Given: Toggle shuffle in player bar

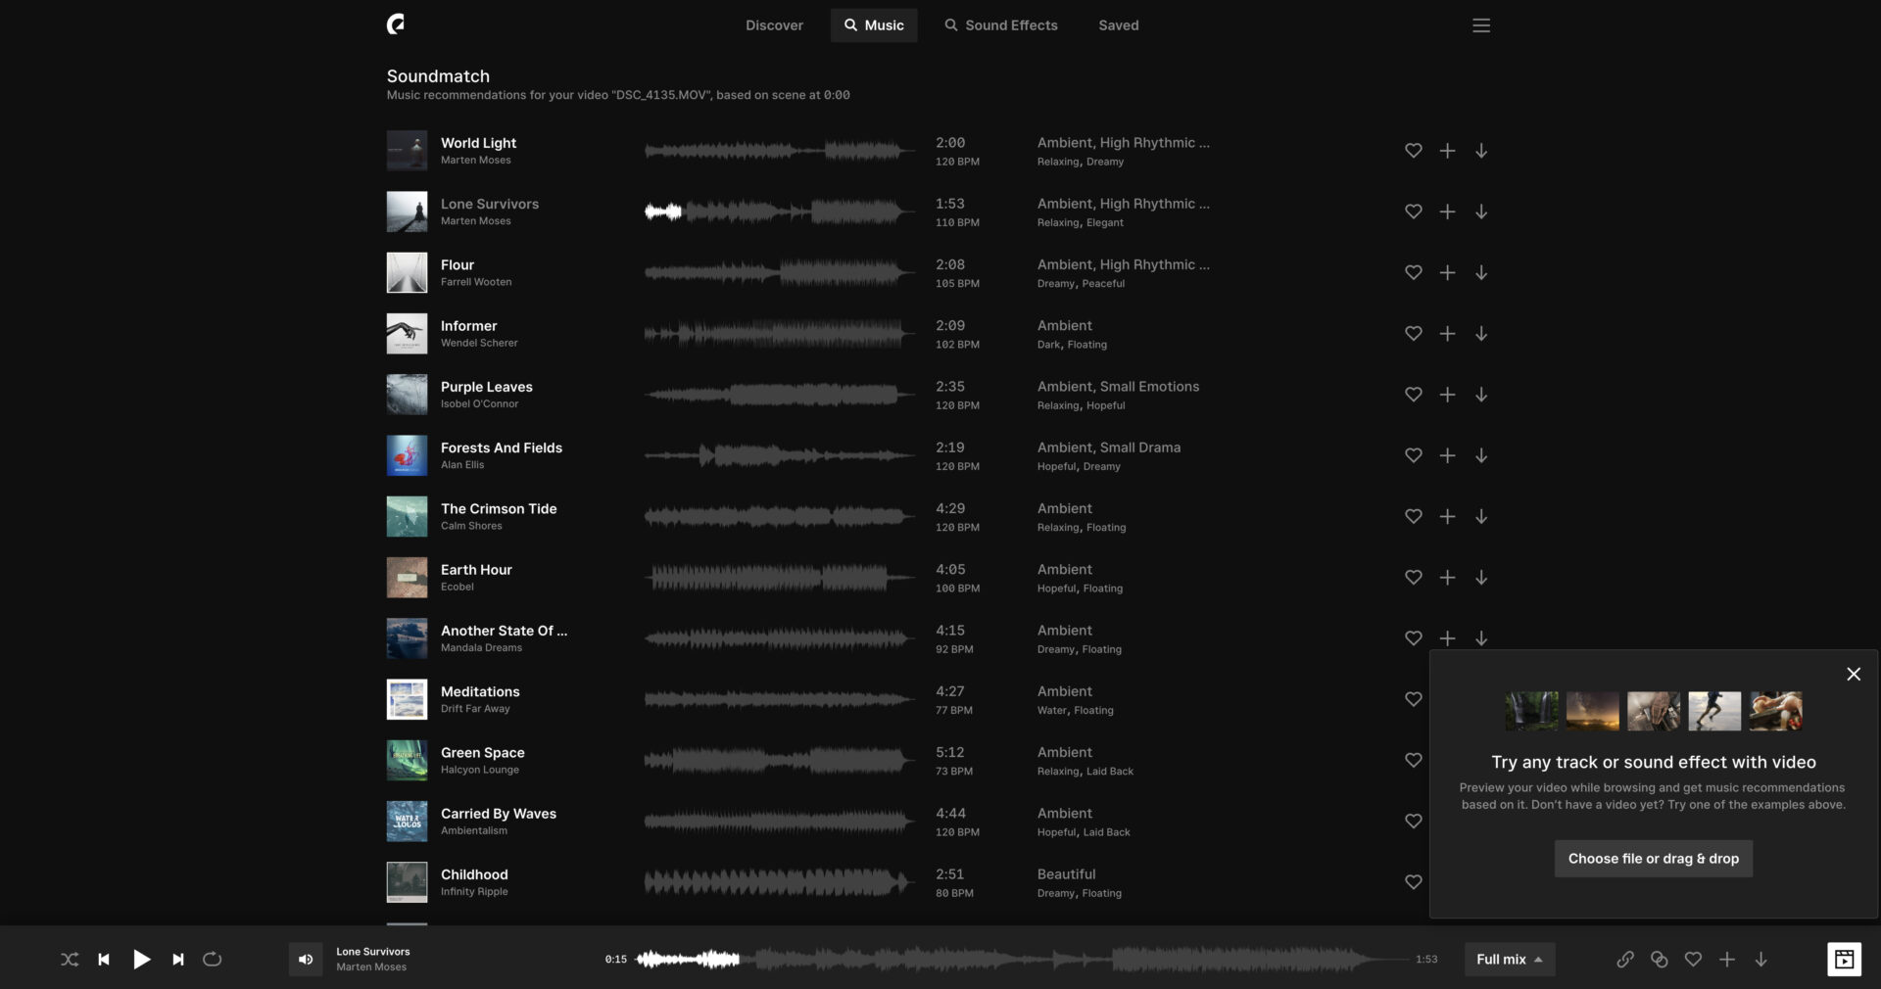Looking at the screenshot, I should (70, 960).
